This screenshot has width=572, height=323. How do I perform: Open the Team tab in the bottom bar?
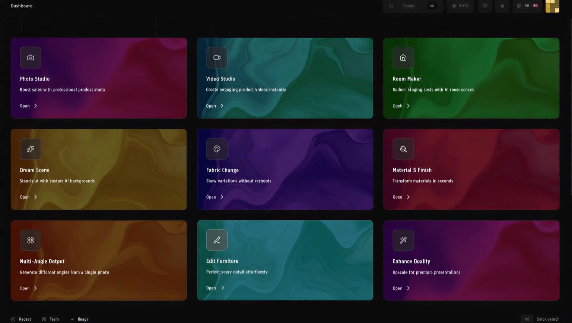click(51, 319)
